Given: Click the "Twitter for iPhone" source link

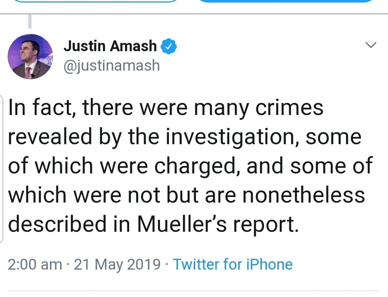Looking at the screenshot, I should pos(232,264).
